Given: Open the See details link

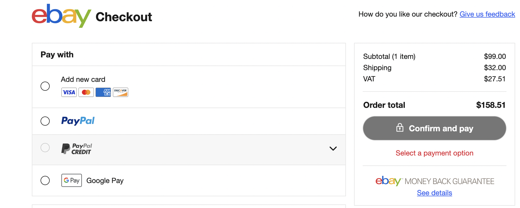Looking at the screenshot, I should tap(434, 193).
